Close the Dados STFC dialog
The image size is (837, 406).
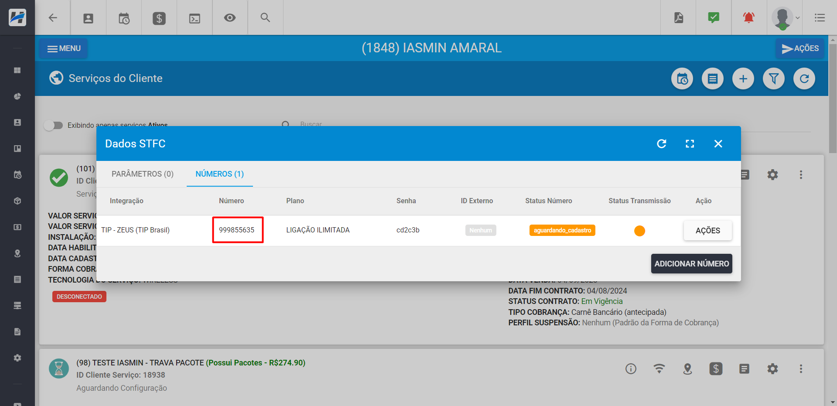point(718,144)
